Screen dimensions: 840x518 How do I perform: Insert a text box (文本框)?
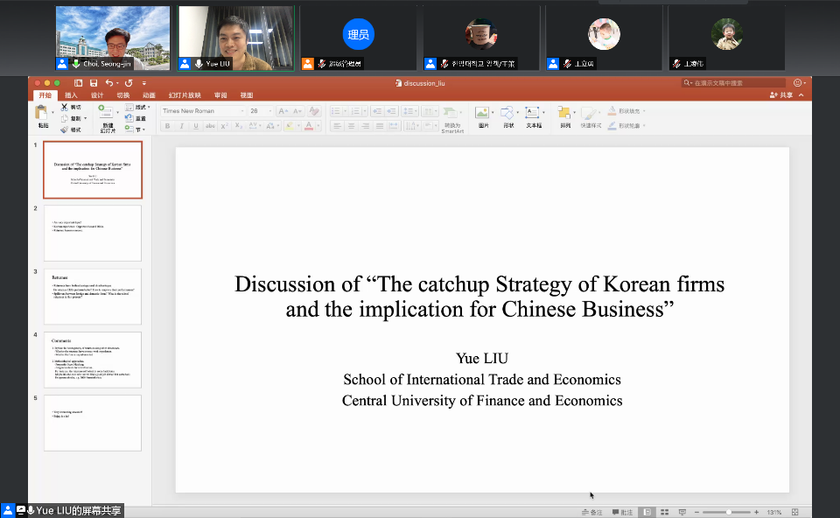coord(533,113)
